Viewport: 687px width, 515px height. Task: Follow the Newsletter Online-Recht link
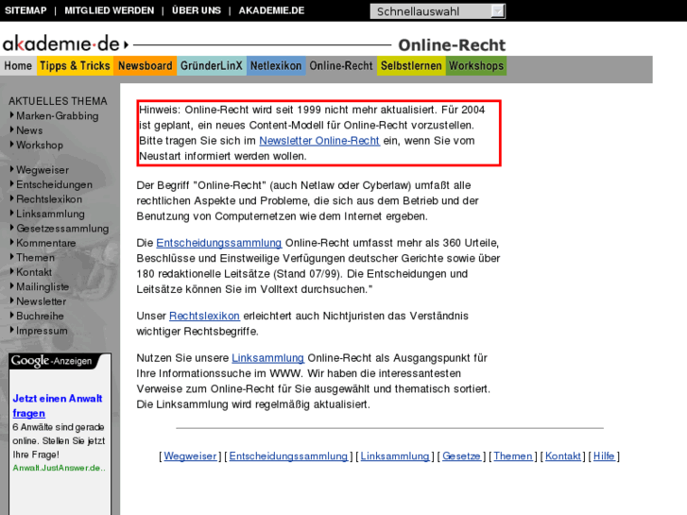(319, 141)
